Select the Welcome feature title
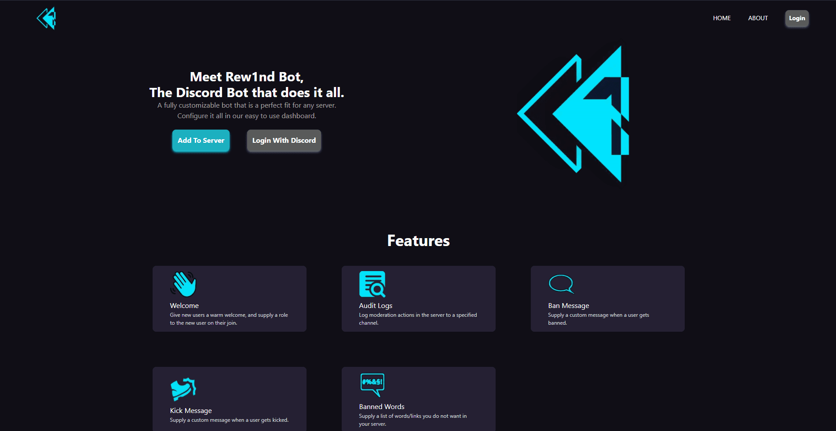836x431 pixels. pyautogui.click(x=184, y=306)
